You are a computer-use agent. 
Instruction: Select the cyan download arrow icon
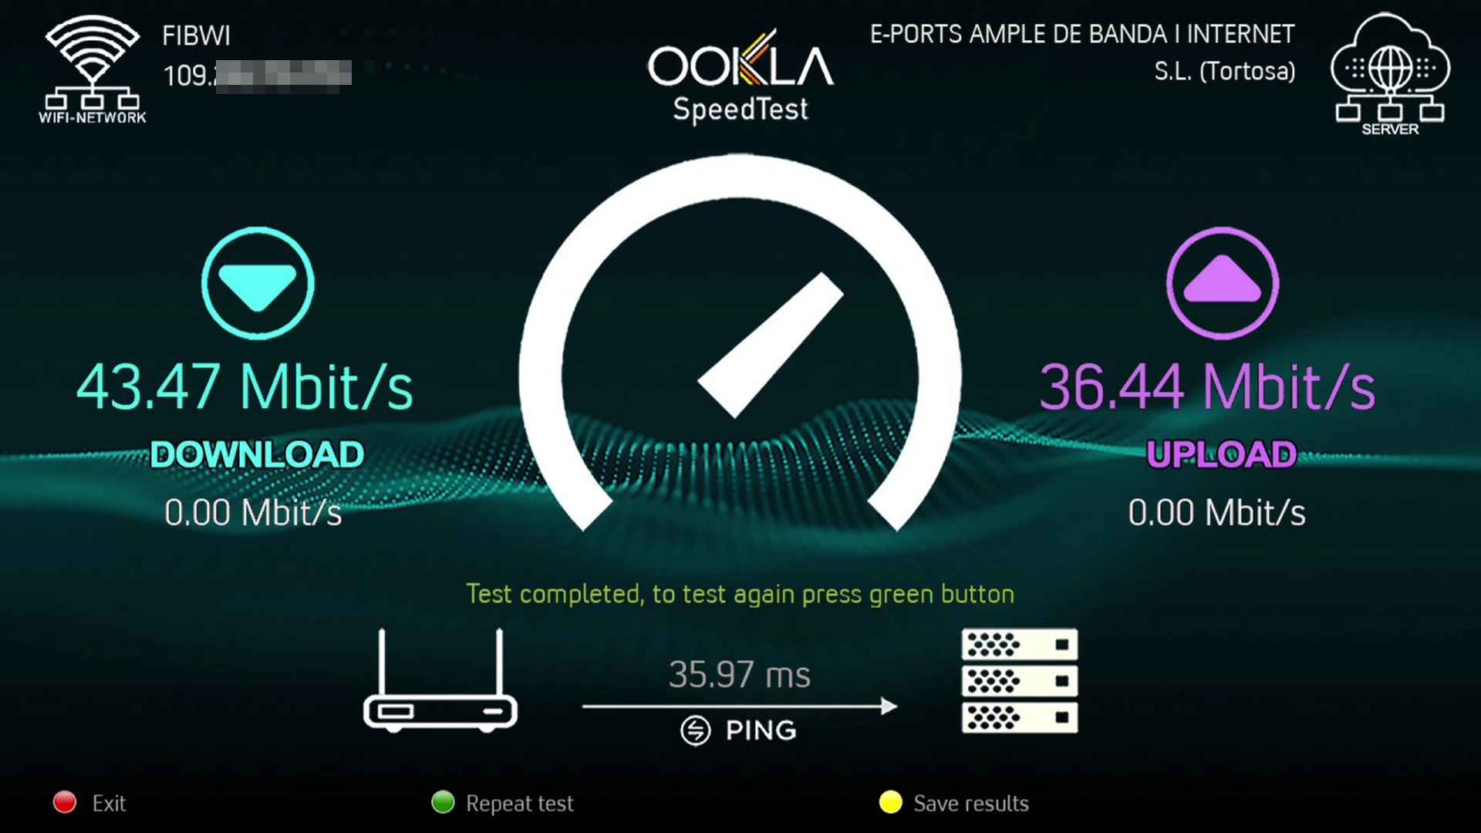[258, 283]
